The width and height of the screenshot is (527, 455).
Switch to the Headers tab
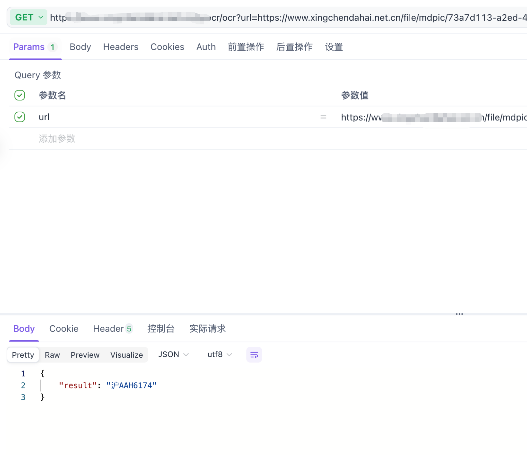(x=120, y=47)
